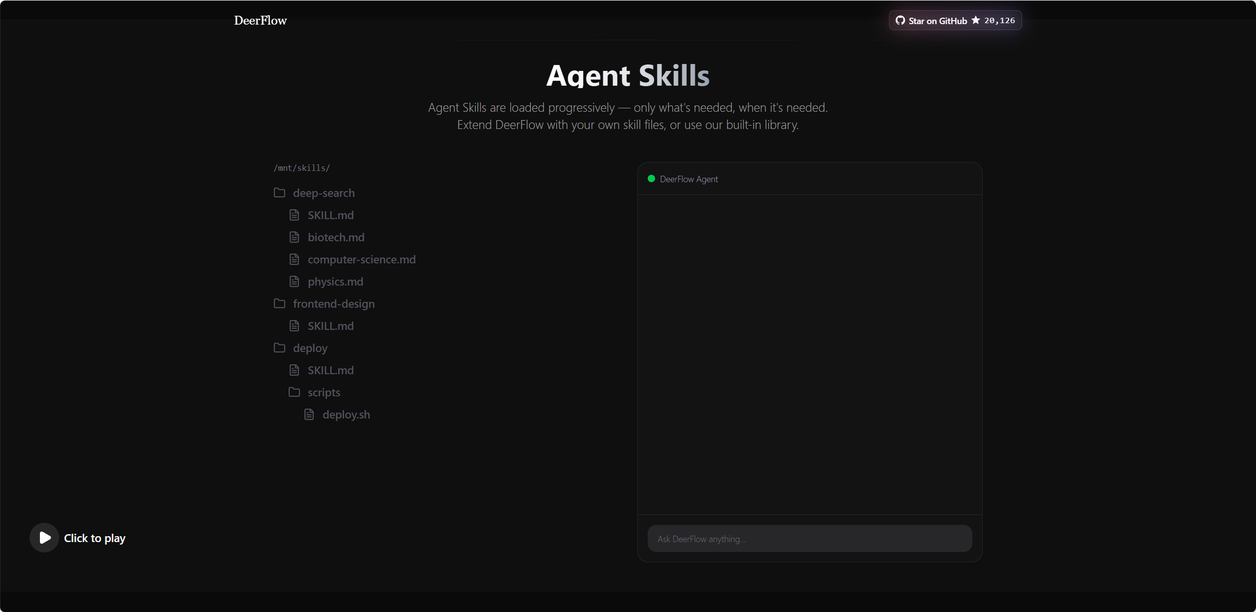Viewport: 1256px width, 612px height.
Task: Click the 'Click to play' label
Action: coord(95,538)
